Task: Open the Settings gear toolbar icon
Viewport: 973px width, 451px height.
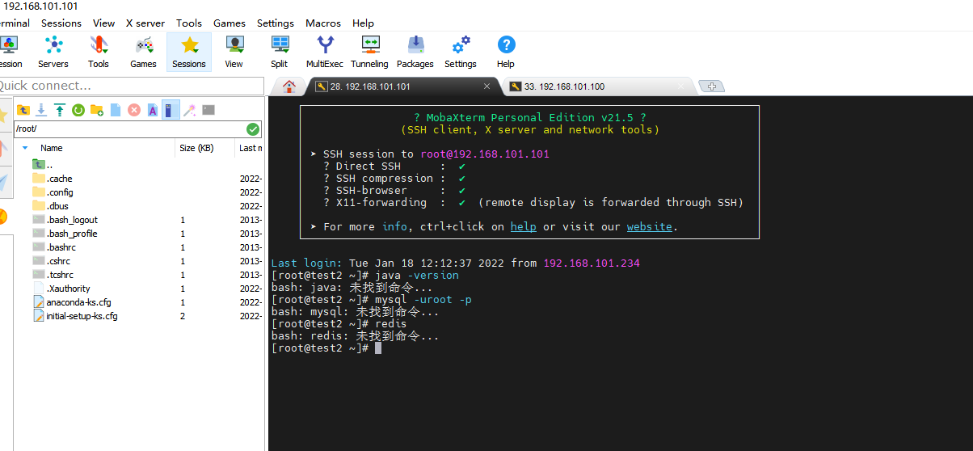Action: pos(461,52)
